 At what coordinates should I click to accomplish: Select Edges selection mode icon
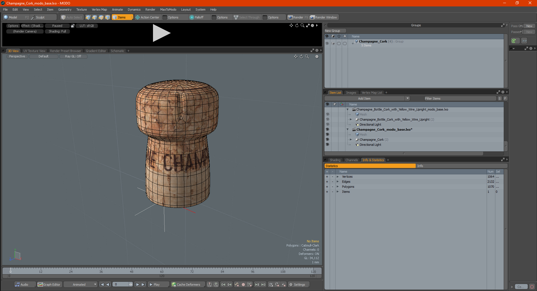click(x=95, y=17)
